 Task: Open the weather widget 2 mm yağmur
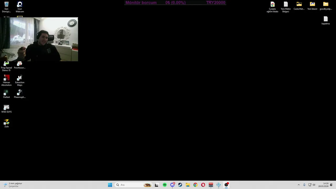coord(13,185)
